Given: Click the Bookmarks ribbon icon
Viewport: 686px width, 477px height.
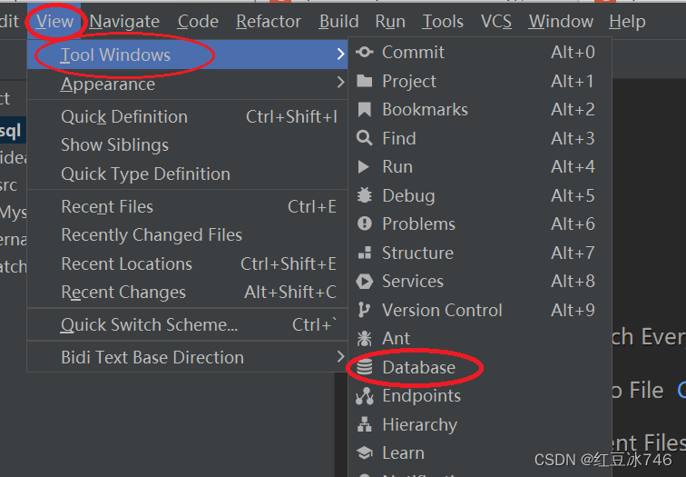Looking at the screenshot, I should click(365, 110).
